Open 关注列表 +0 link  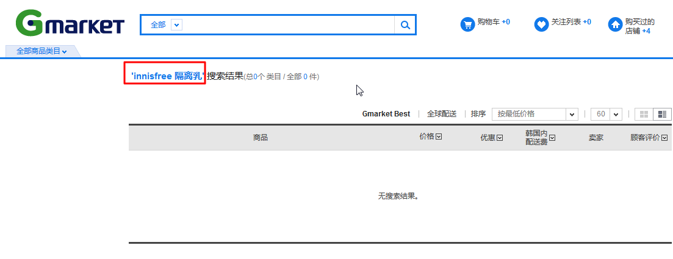[571, 22]
